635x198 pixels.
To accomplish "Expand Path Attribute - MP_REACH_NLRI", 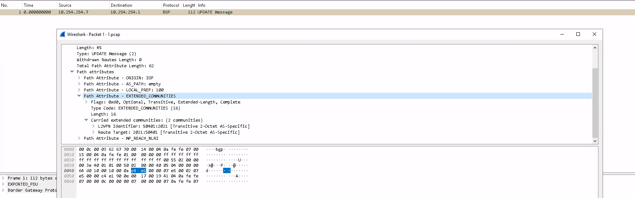I will 79,138.
